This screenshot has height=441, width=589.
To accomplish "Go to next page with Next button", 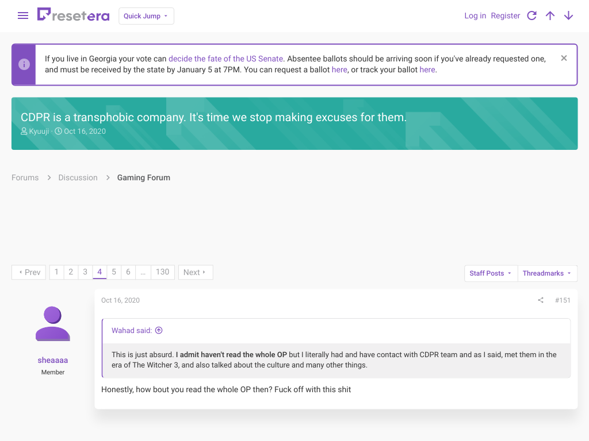I will pos(196,272).
